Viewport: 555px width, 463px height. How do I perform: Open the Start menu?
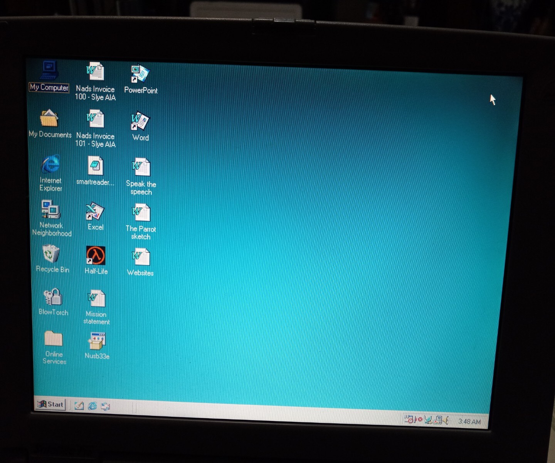pos(50,404)
